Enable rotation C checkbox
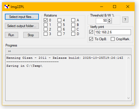Screen dimensions: 139x109 click(x=73, y=29)
